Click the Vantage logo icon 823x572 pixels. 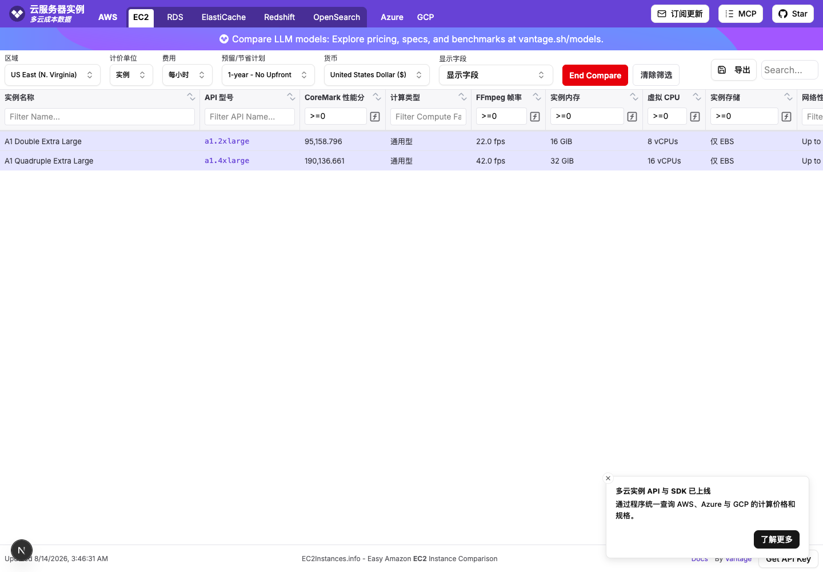click(x=17, y=13)
